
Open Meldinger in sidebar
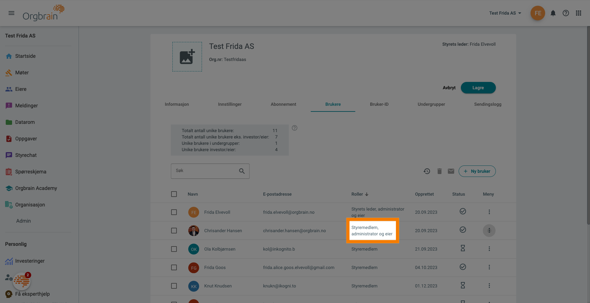(22, 106)
